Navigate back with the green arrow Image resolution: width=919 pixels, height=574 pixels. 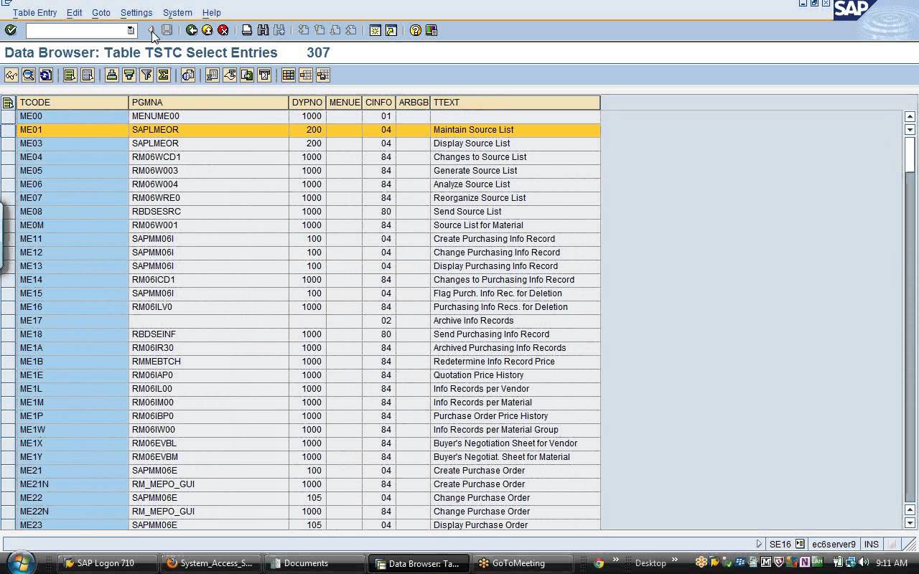[191, 30]
